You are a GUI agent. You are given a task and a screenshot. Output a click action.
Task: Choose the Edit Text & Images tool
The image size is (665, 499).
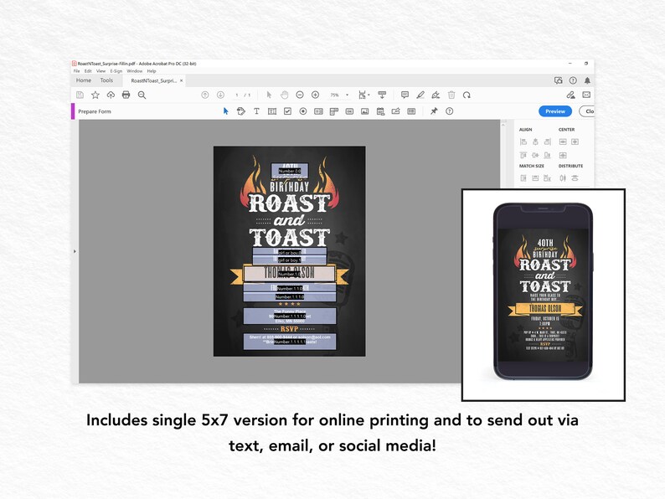pyautogui.click(x=241, y=111)
